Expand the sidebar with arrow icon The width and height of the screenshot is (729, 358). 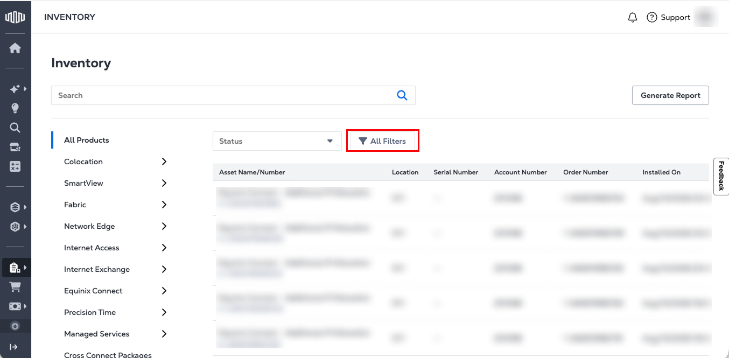coord(15,347)
